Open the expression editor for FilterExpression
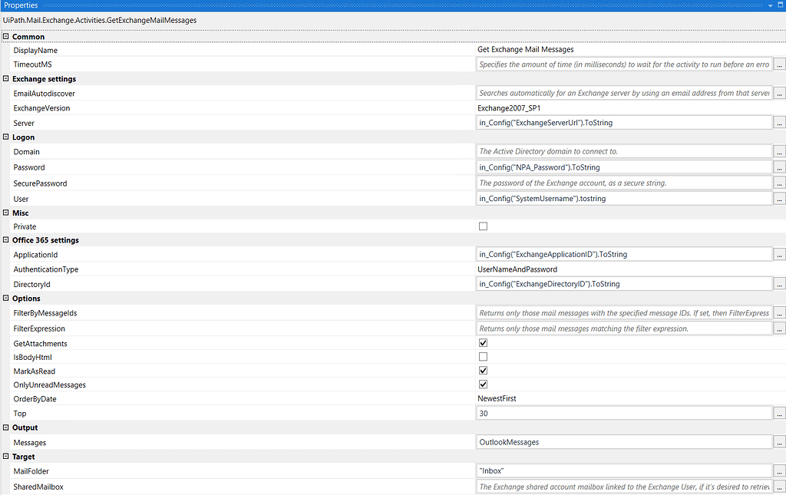Screen dimensions: 786x495 point(780,328)
